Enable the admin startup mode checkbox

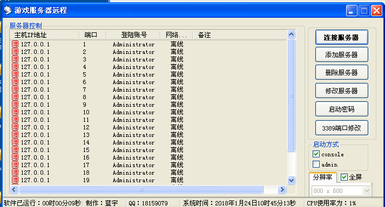pyautogui.click(x=316, y=164)
